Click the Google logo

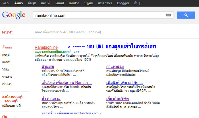click(x=14, y=15)
